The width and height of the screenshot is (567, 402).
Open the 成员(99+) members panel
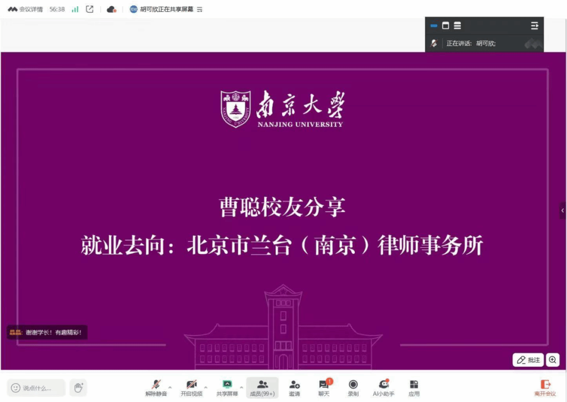[x=262, y=387]
